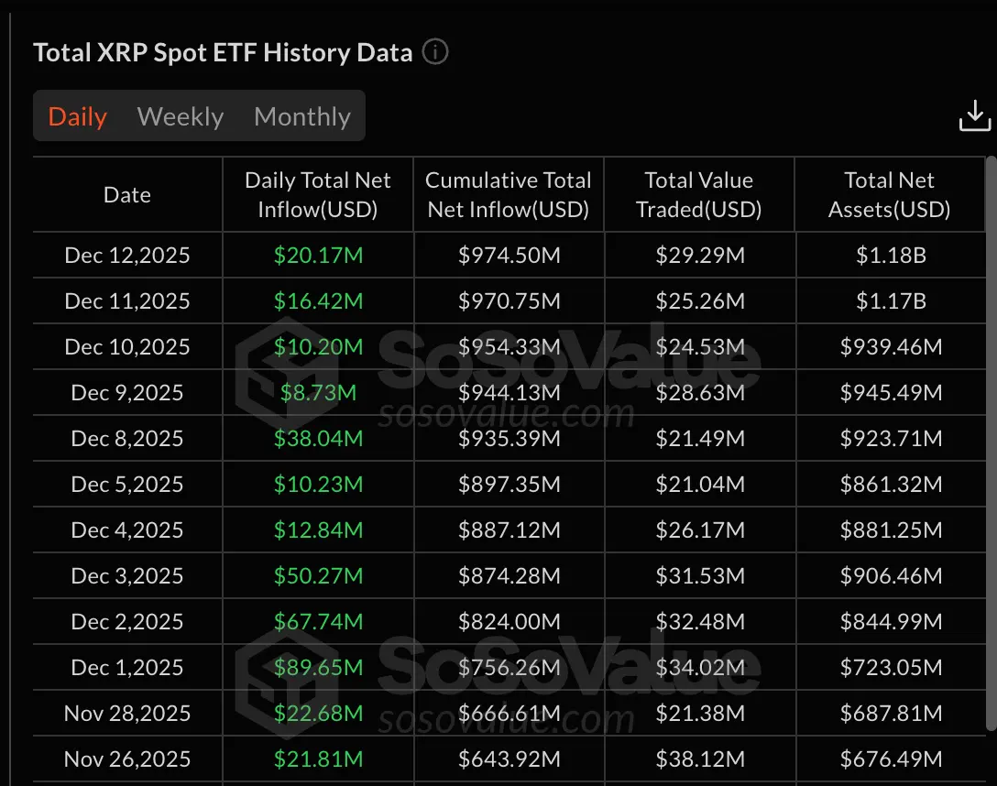
Task: Click the Total Net Assets column header
Action: pyautogui.click(x=890, y=194)
